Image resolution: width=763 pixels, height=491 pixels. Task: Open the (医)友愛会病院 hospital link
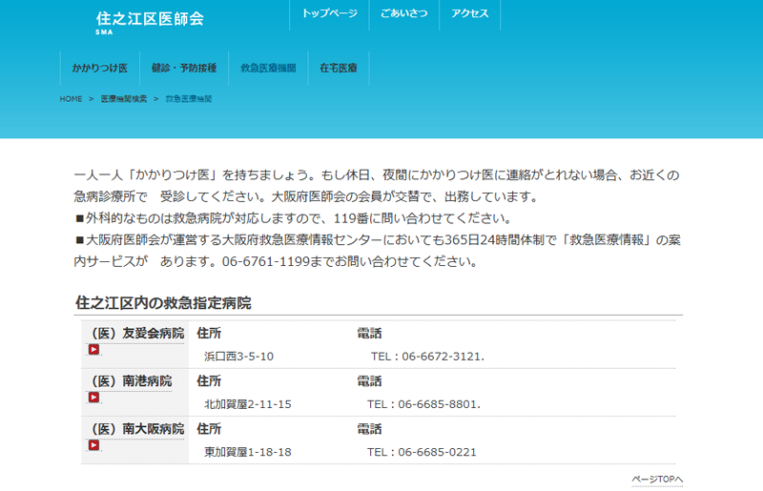pos(137,334)
